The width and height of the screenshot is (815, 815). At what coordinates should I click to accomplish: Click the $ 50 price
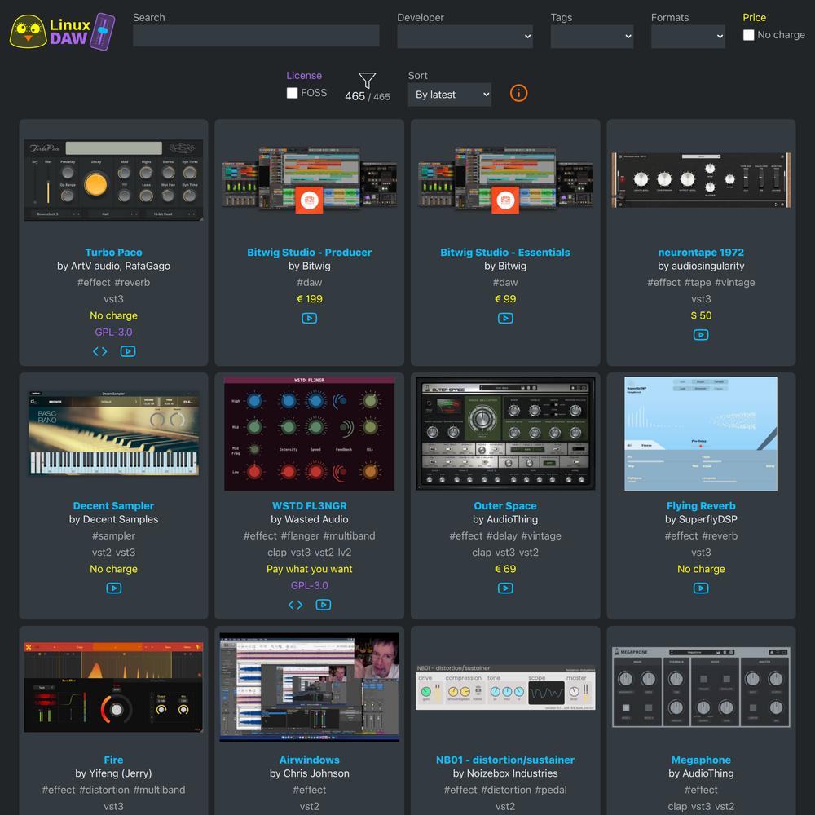pyautogui.click(x=701, y=315)
